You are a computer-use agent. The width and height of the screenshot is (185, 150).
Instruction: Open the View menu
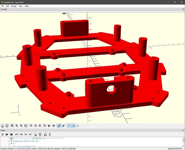tap(21, 6)
